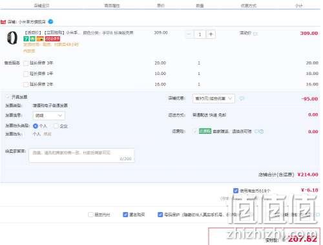323x245 pixels.
Task: Open the invoice information dropdown
Action: click(x=48, y=116)
